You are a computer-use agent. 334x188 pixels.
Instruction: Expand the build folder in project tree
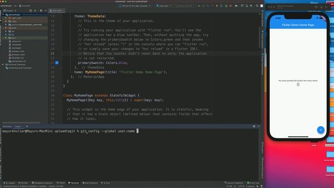6,28
